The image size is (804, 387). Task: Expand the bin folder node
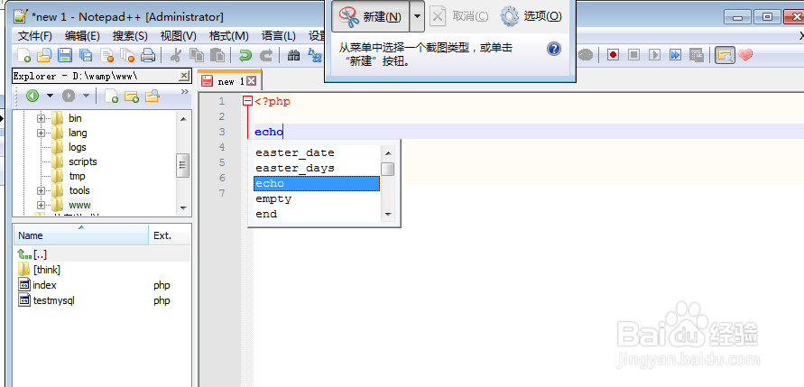point(41,118)
